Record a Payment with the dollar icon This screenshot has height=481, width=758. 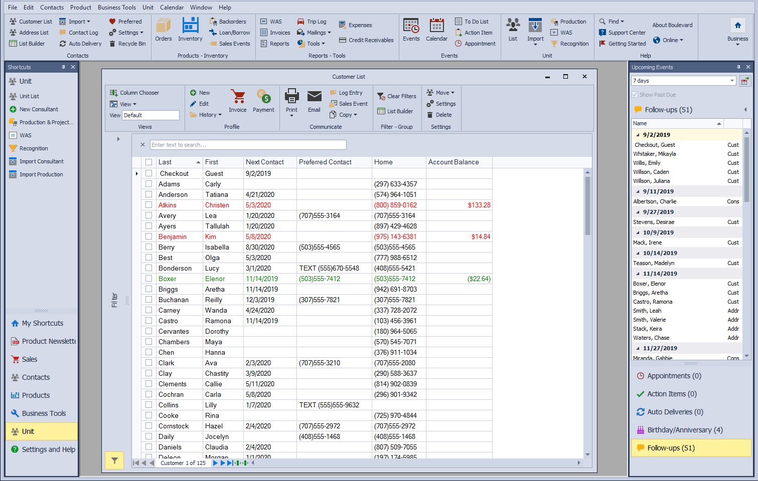263,99
